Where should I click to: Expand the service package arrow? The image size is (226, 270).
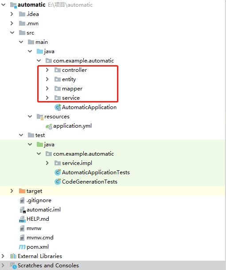(x=47, y=98)
